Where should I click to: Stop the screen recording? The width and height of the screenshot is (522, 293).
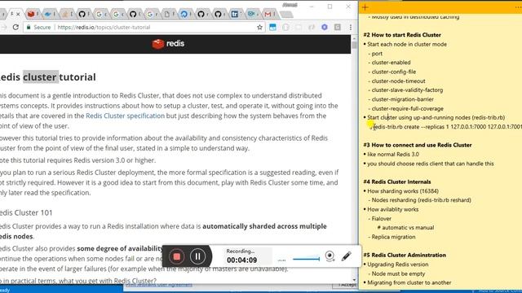coord(176,256)
